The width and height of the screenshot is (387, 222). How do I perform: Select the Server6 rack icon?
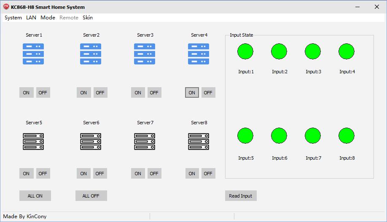click(91, 142)
